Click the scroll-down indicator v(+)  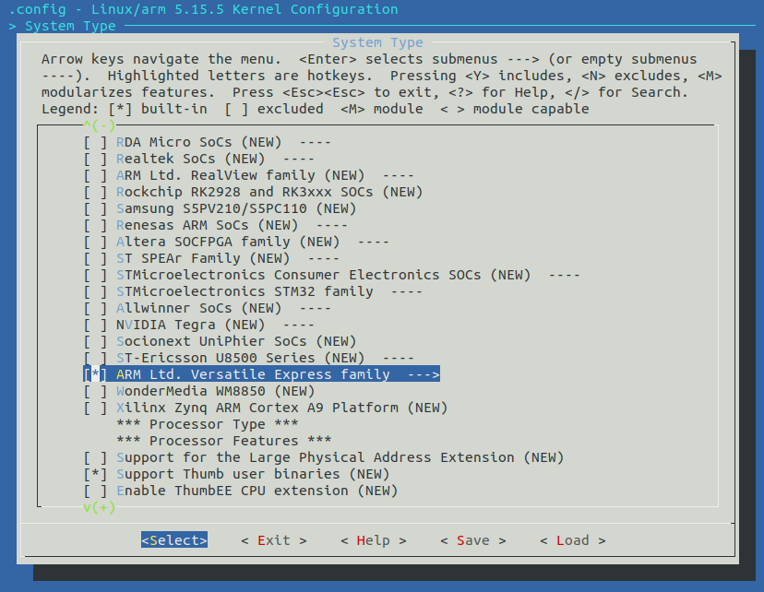[100, 507]
